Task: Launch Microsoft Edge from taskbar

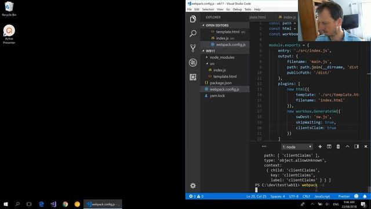Action: 41,204
